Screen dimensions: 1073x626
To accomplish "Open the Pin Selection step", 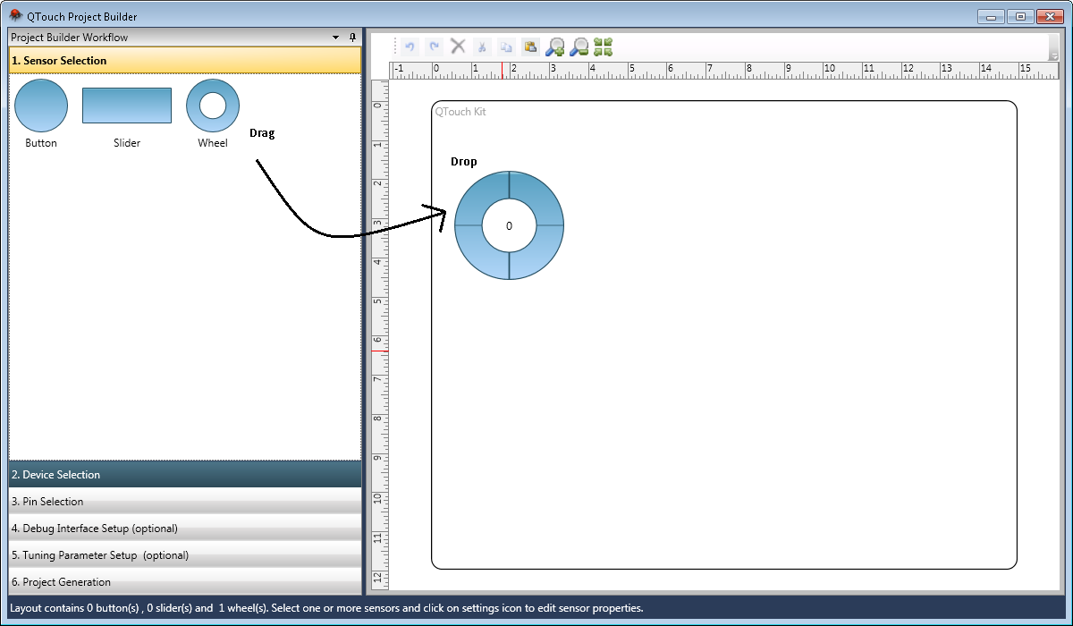I will pyautogui.click(x=185, y=502).
